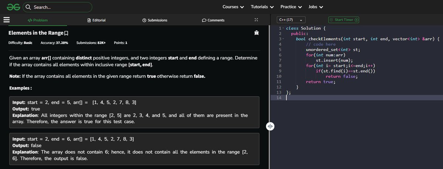Click the search magnifier icon
443x169 pixels.
click(x=28, y=7)
